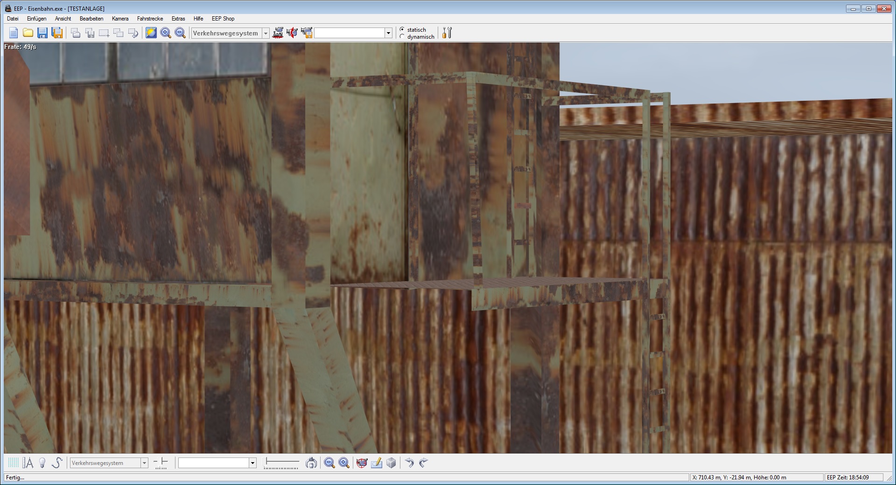
Task: Open a layout with the folder icon
Action: tap(28, 33)
